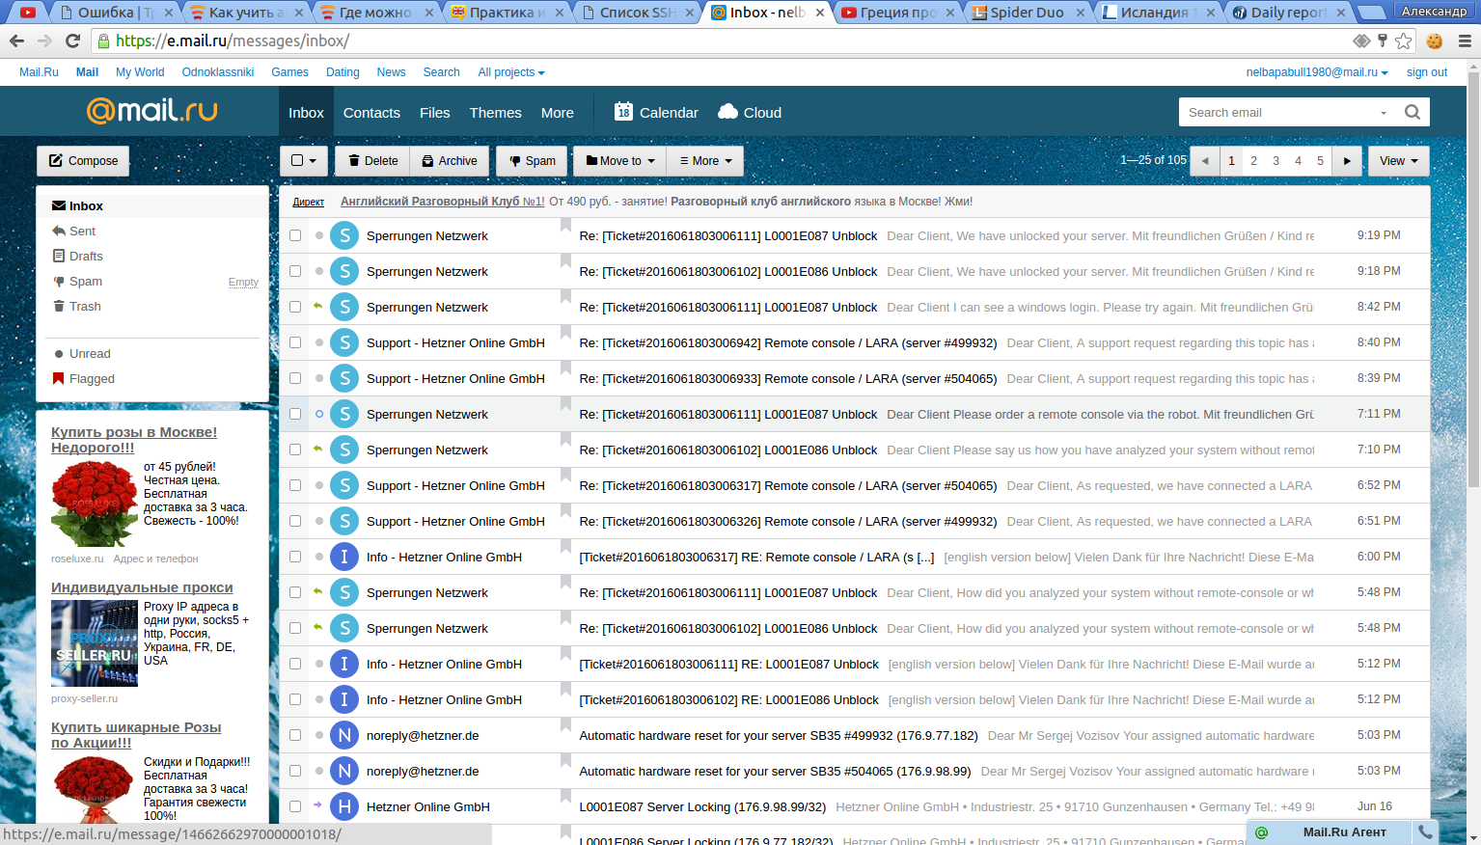This screenshot has width=1481, height=845.
Task: Open the Chrome menu hamburger icon
Action: [1465, 41]
